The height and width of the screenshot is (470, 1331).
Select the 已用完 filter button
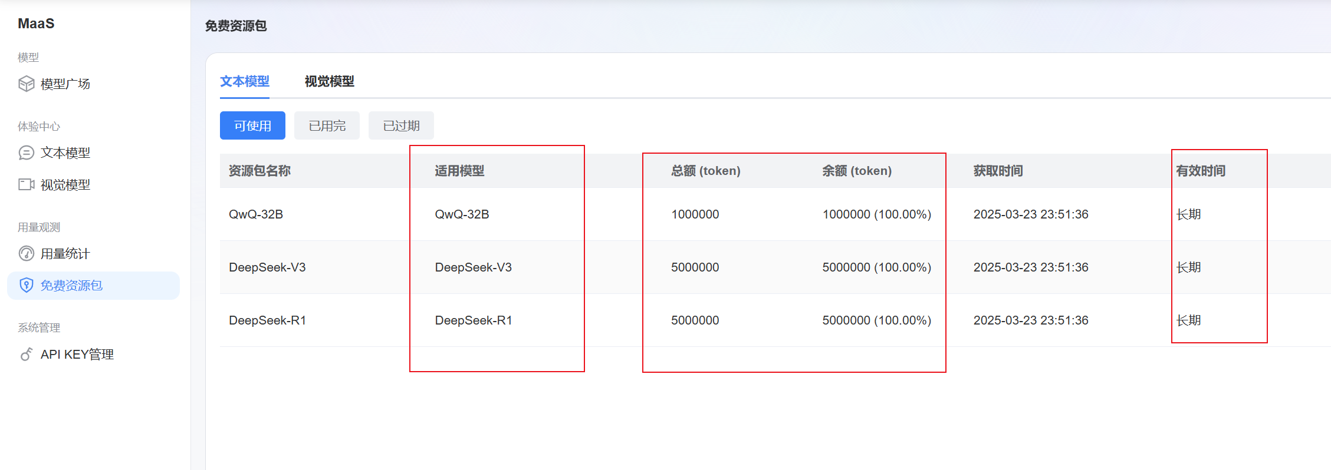[327, 125]
